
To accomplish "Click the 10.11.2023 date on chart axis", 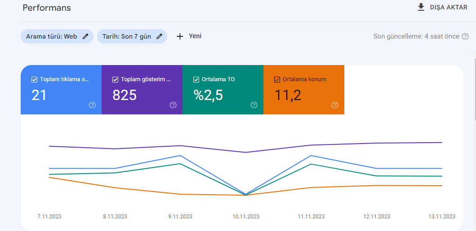I will click(x=246, y=217).
